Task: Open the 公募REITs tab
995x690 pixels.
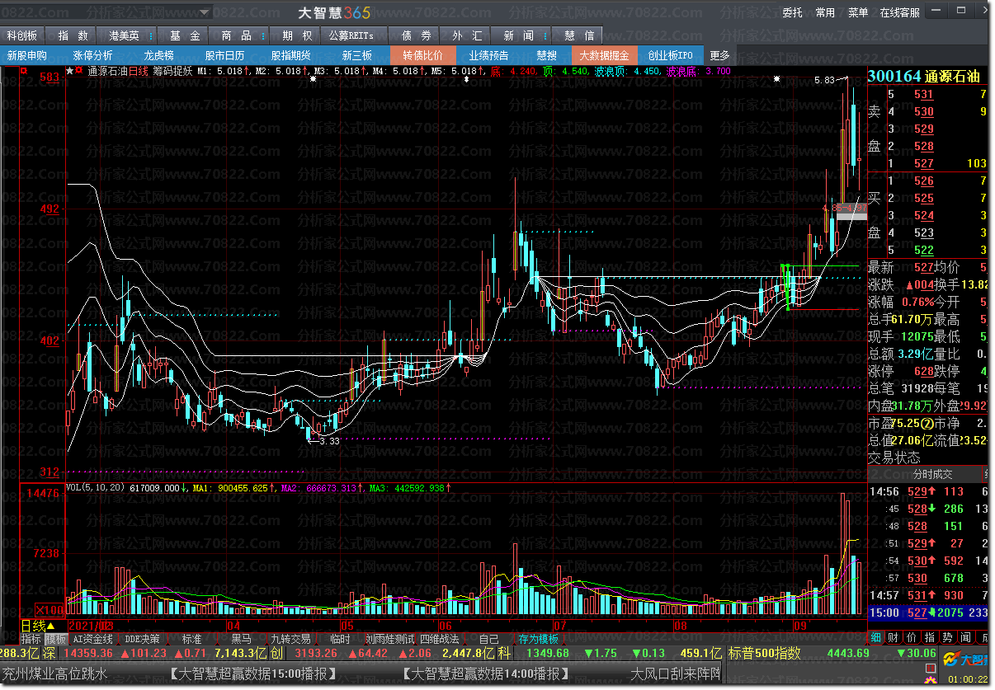Action: [351, 35]
